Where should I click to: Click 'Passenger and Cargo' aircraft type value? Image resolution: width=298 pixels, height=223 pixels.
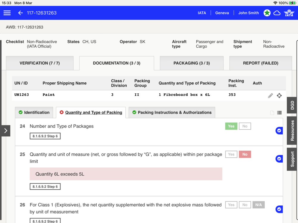pos(209,44)
